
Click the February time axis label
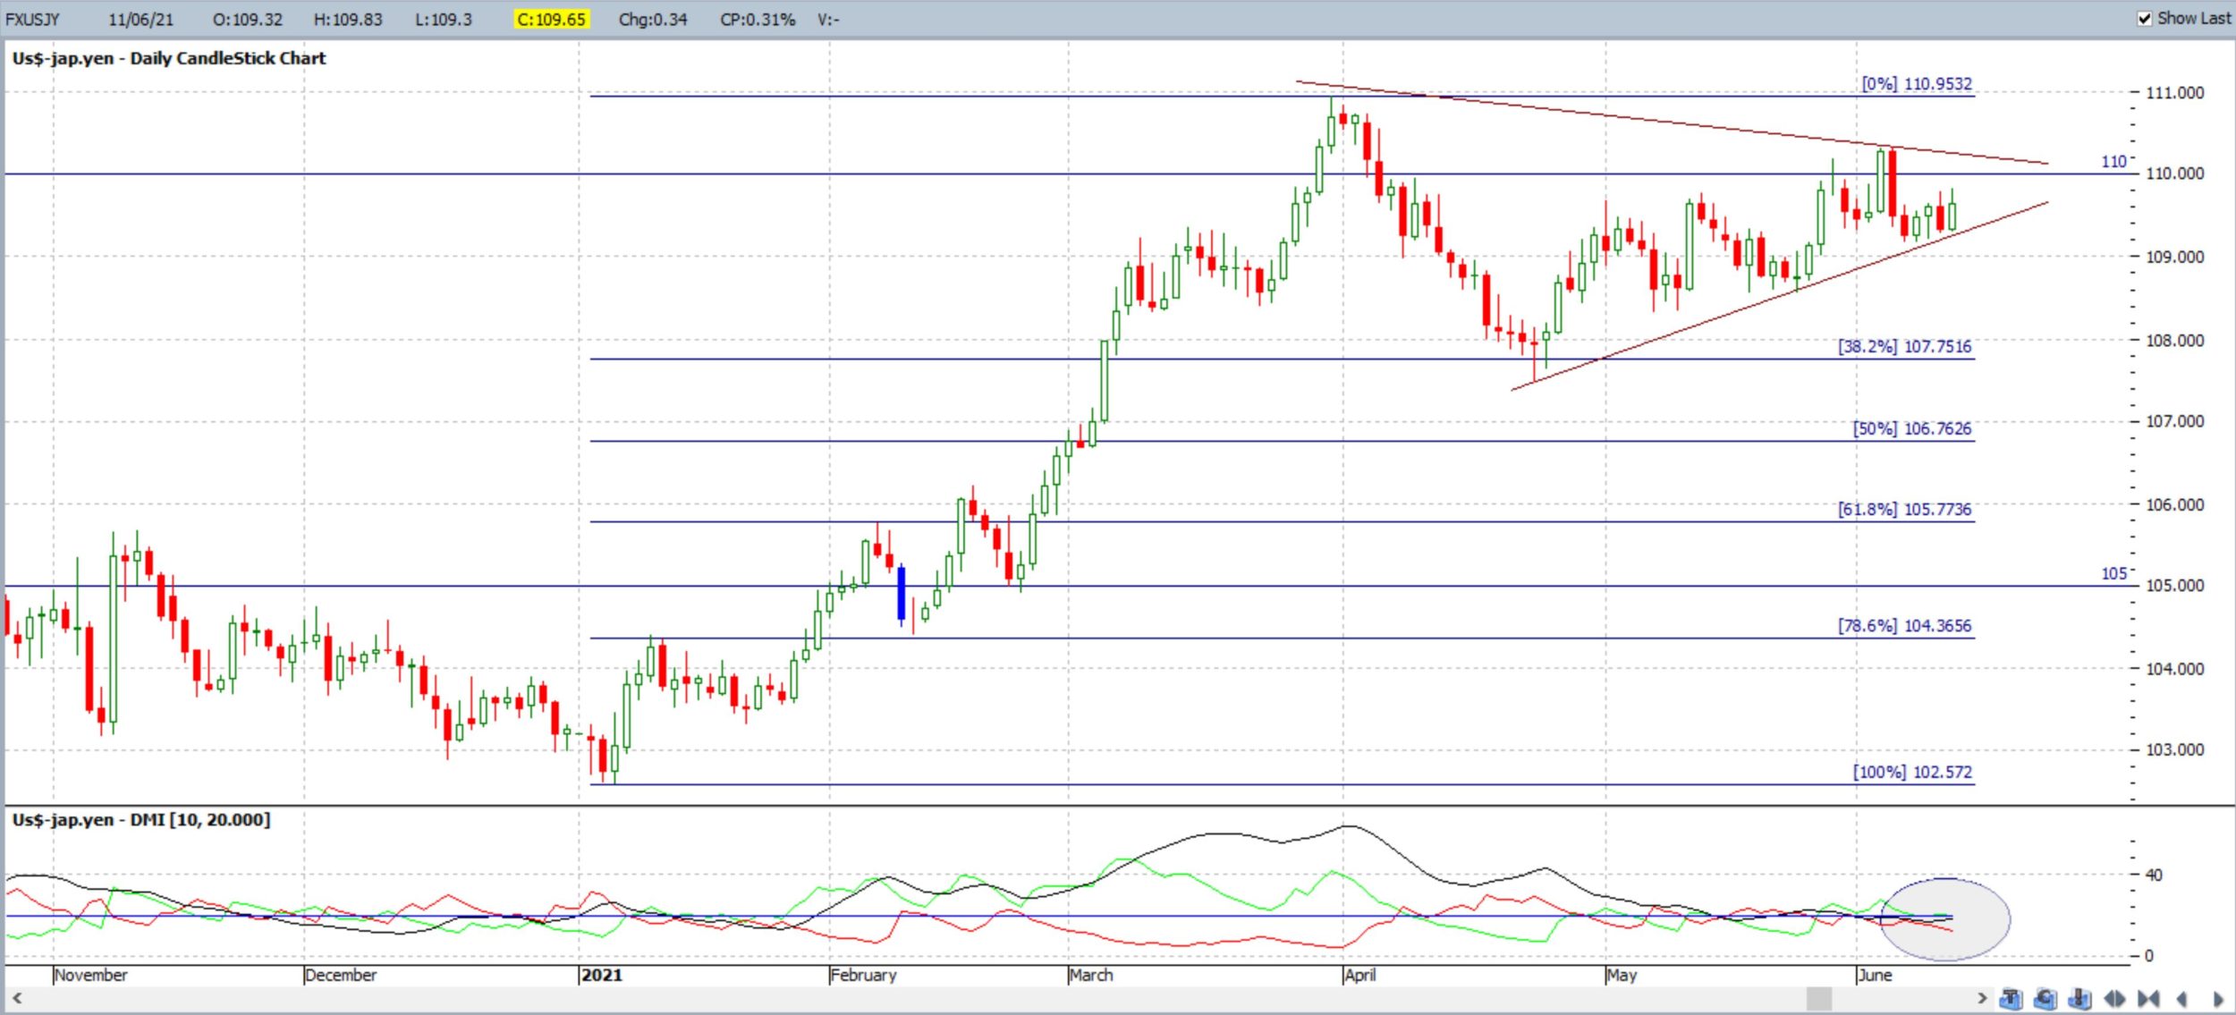[863, 976]
